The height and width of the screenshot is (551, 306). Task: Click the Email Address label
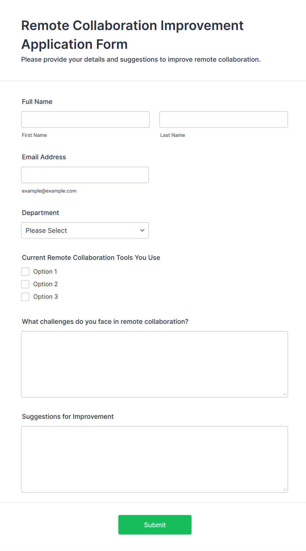(44, 157)
